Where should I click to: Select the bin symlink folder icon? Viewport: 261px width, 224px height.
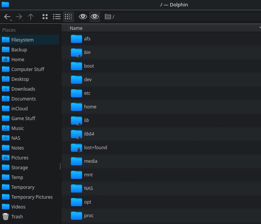pyautogui.click(x=77, y=53)
